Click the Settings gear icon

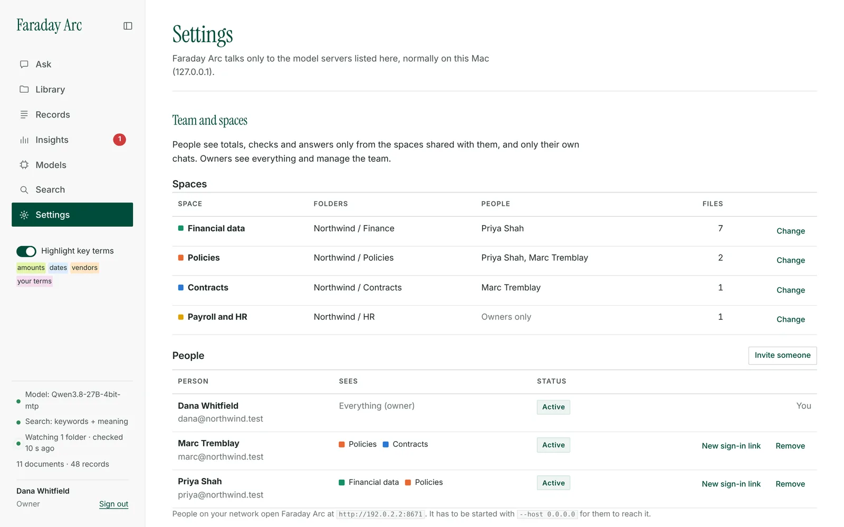24,215
